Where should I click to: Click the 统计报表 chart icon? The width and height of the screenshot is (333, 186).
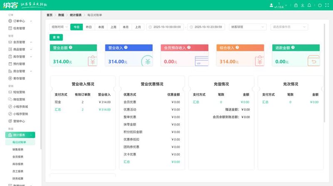click(10, 135)
